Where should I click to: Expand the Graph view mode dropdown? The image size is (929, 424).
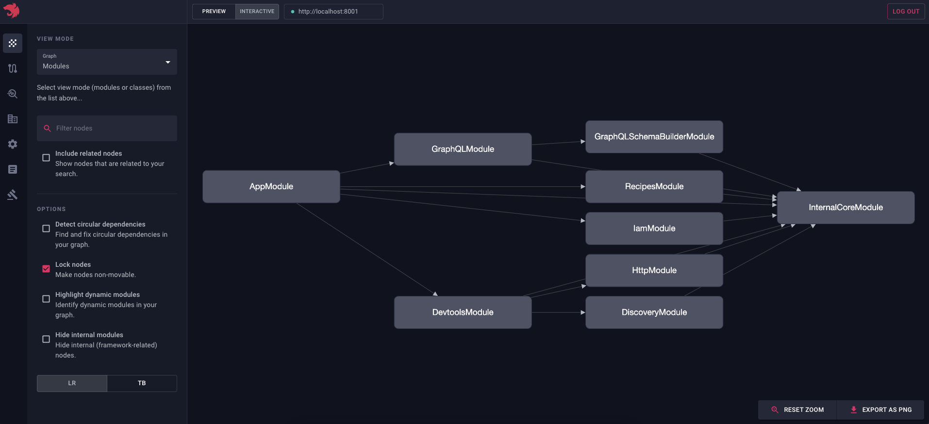point(107,62)
